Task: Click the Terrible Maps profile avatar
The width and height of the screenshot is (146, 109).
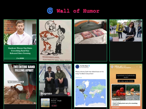Action: point(77,67)
